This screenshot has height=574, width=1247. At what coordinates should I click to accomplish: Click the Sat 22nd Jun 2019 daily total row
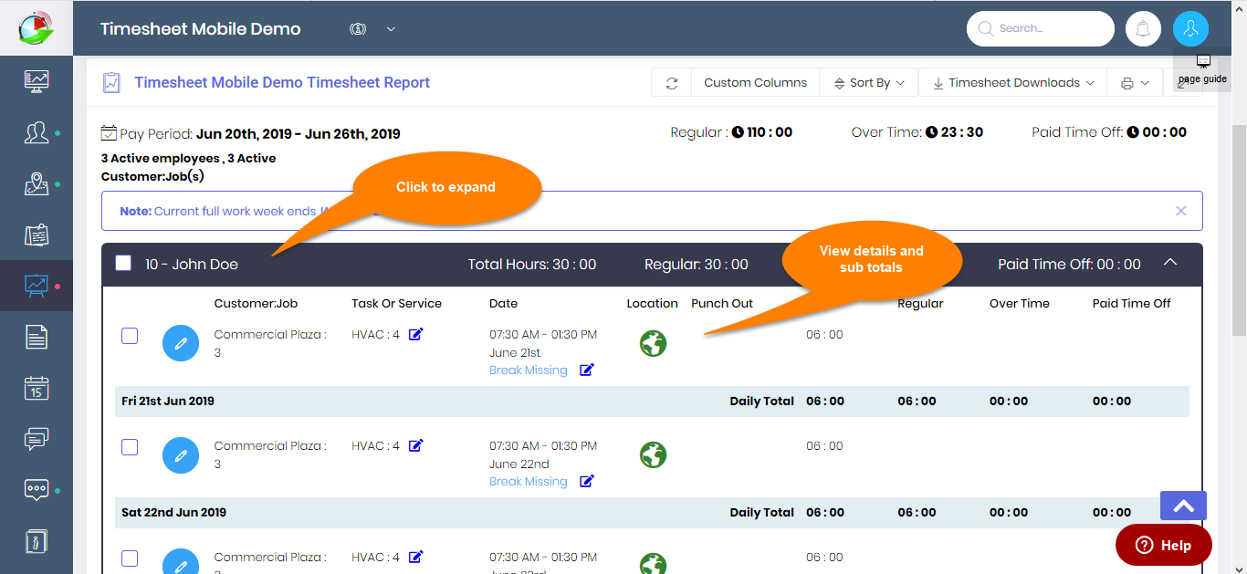pos(652,512)
